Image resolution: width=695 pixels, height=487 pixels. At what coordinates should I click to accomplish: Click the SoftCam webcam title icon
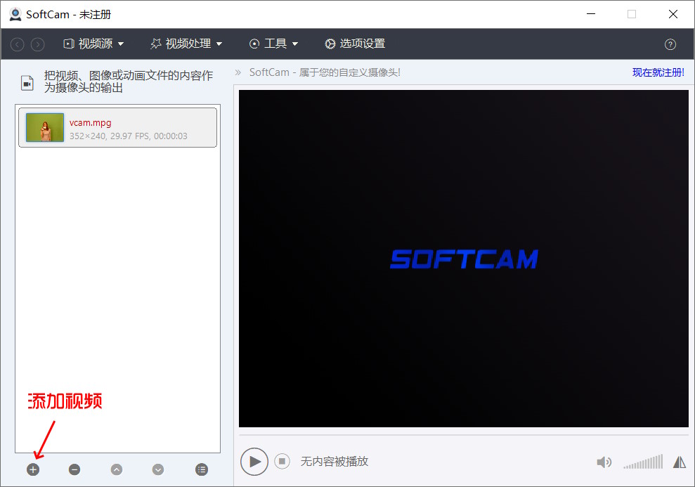coord(15,14)
